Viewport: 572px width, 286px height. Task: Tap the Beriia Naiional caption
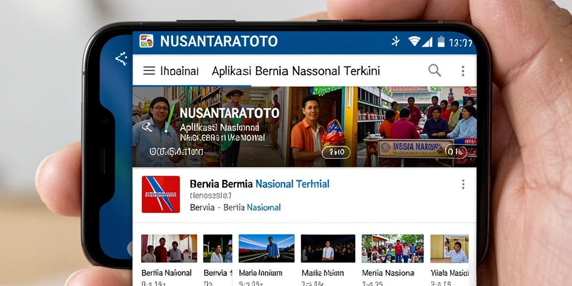click(x=166, y=273)
